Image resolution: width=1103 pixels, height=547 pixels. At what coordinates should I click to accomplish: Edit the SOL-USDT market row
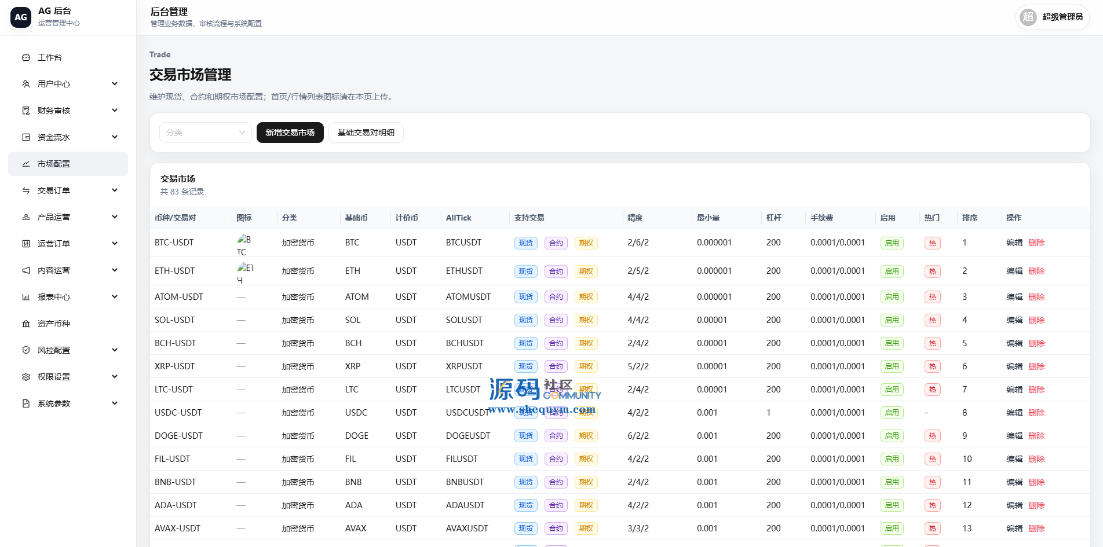[1014, 320]
